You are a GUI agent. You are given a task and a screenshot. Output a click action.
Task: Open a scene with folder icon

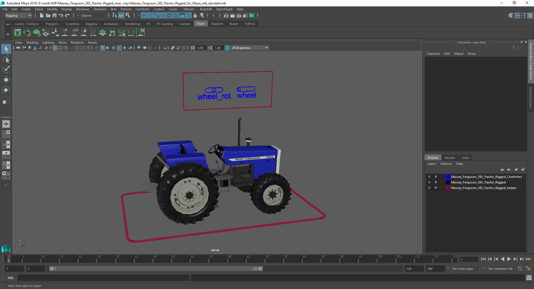click(48, 16)
